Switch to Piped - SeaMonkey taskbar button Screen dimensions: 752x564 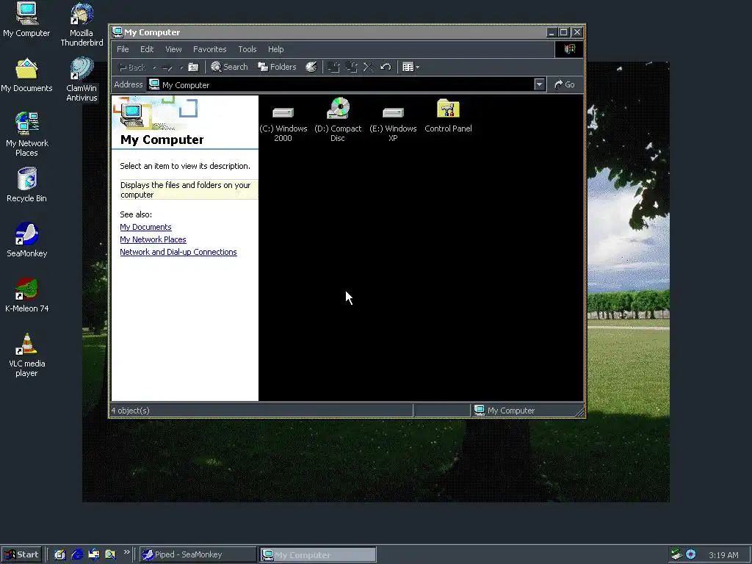198,554
